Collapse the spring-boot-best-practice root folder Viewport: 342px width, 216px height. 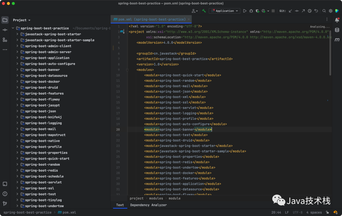[13, 28]
